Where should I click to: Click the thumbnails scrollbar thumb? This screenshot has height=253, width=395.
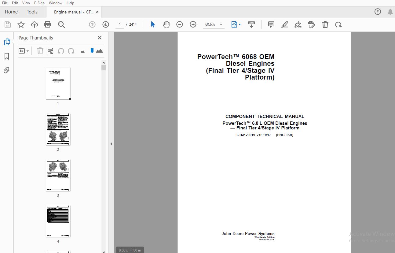coord(104,68)
